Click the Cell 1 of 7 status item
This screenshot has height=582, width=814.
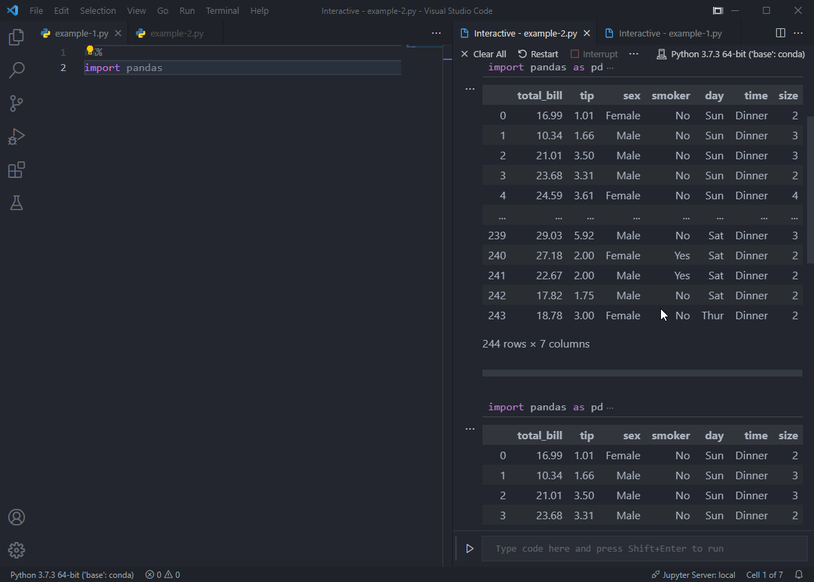764,574
